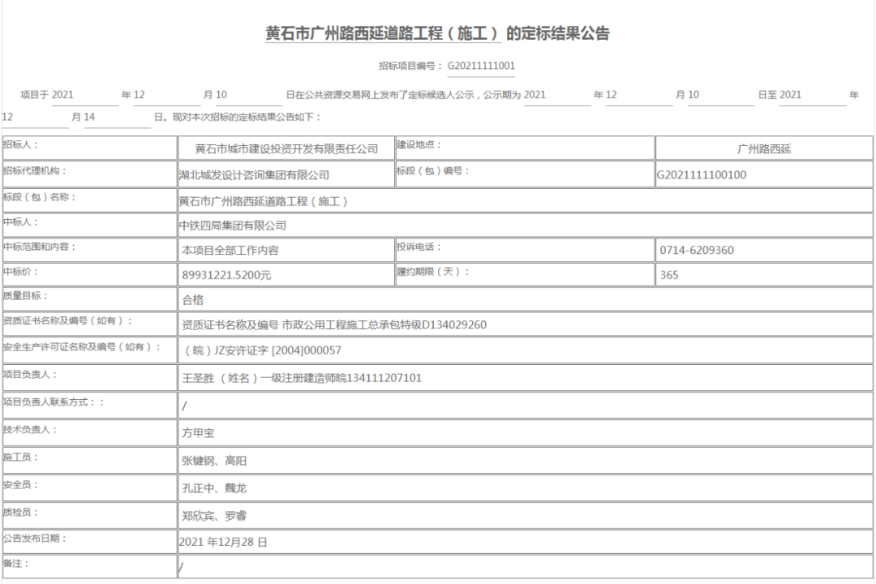Select 郑欣宾、罗睿 cell
The width and height of the screenshot is (876, 584).
525,515
